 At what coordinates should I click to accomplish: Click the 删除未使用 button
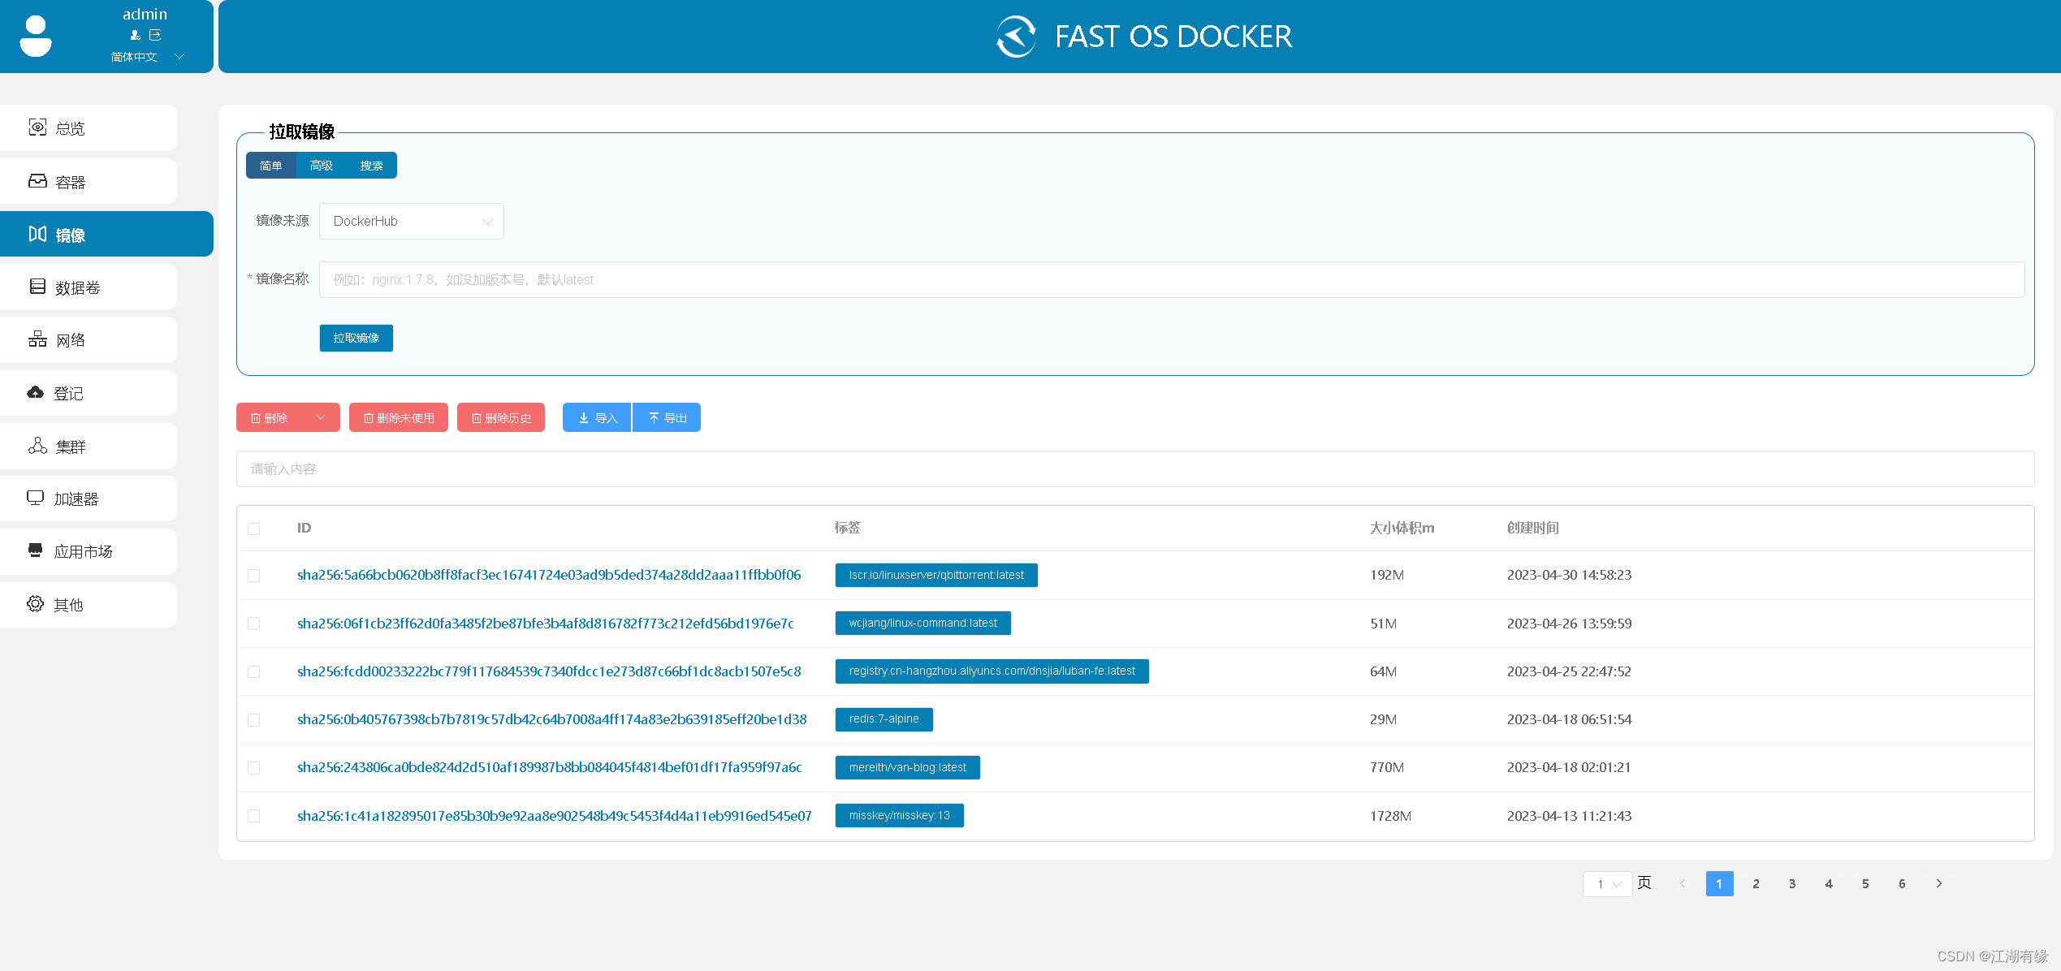coord(399,418)
